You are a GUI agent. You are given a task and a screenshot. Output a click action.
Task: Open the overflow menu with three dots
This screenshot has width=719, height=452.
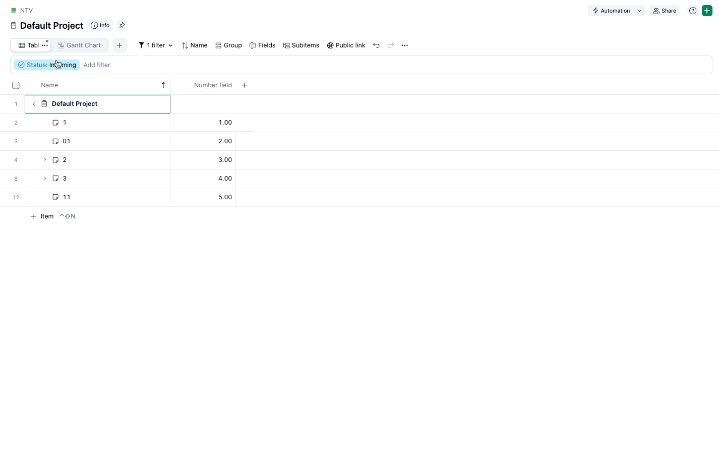point(405,45)
